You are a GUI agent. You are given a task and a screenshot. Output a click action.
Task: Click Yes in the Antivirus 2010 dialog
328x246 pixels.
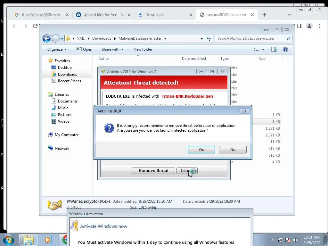pyautogui.click(x=201, y=150)
